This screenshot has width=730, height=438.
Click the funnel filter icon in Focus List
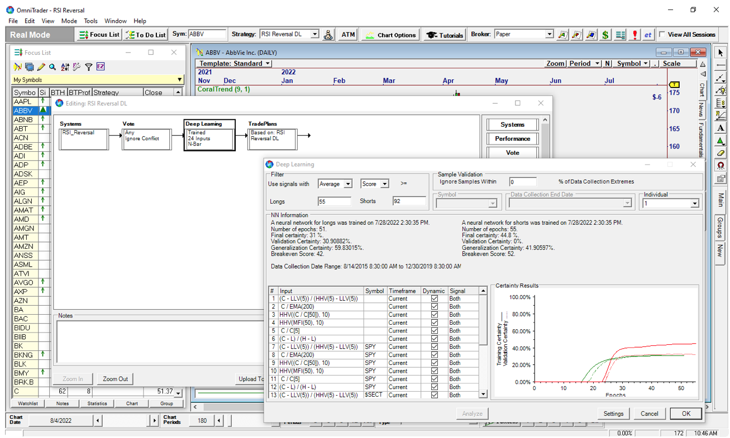pos(89,67)
